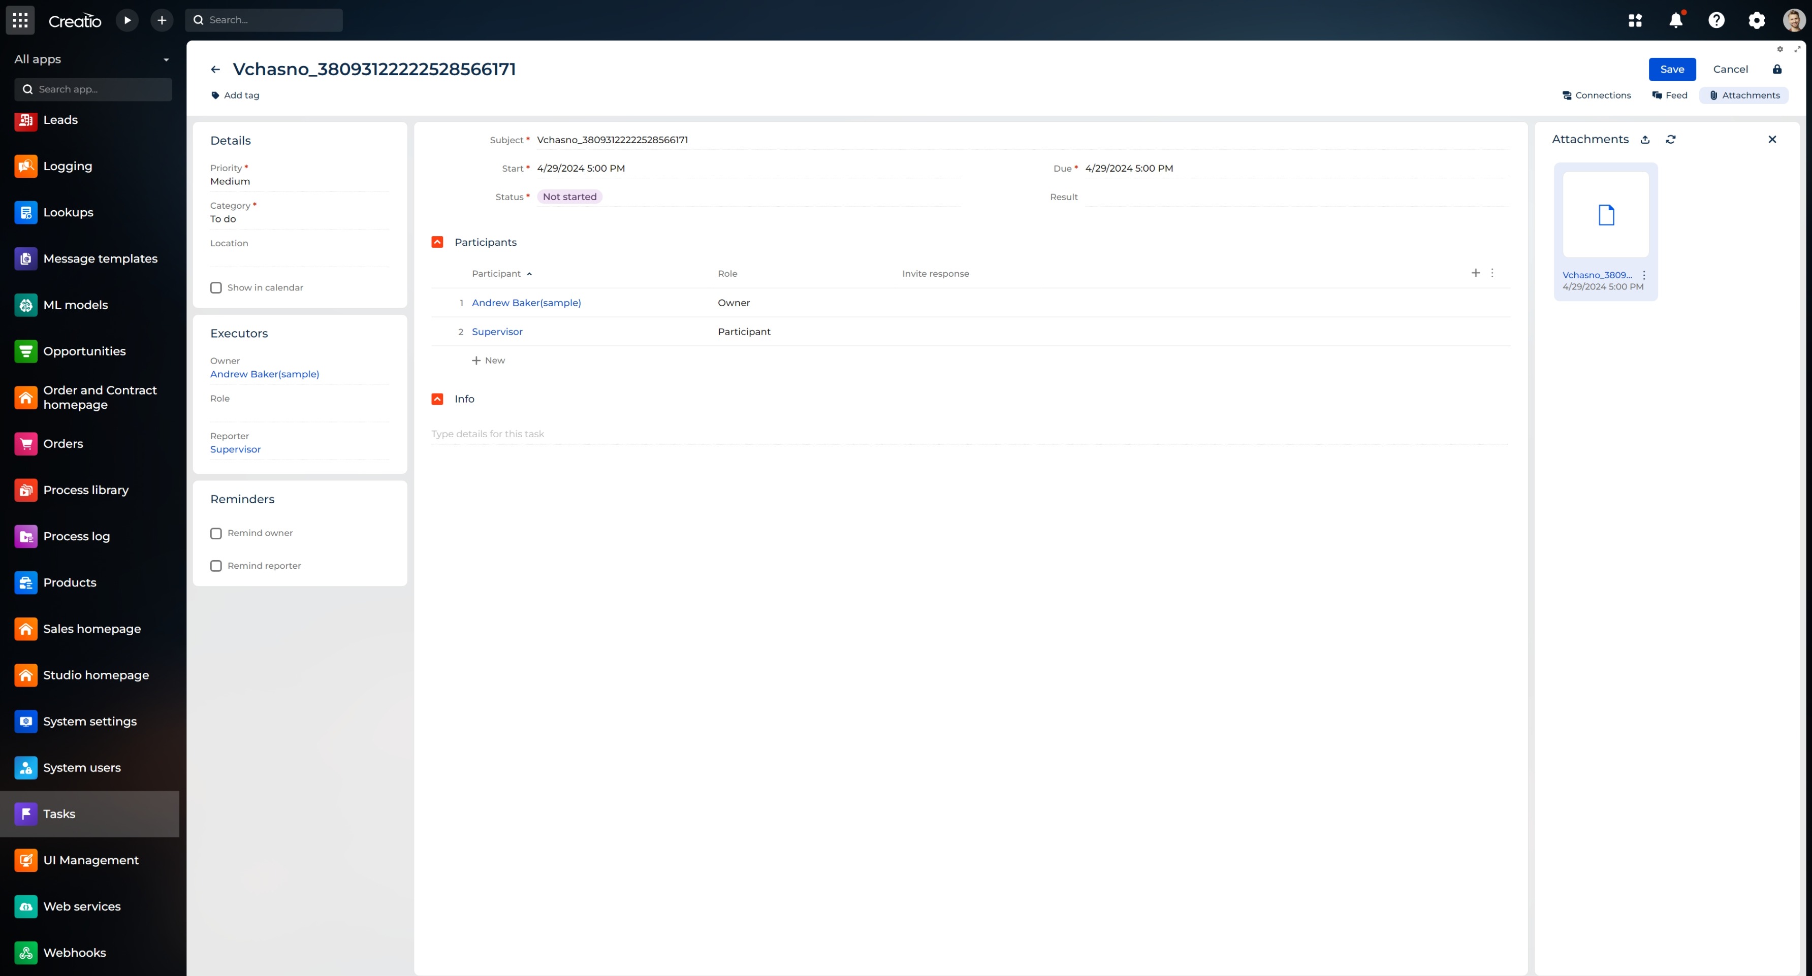The image size is (1812, 976).
Task: Click the Vchasno attachment file thumbnail
Action: [x=1605, y=214]
